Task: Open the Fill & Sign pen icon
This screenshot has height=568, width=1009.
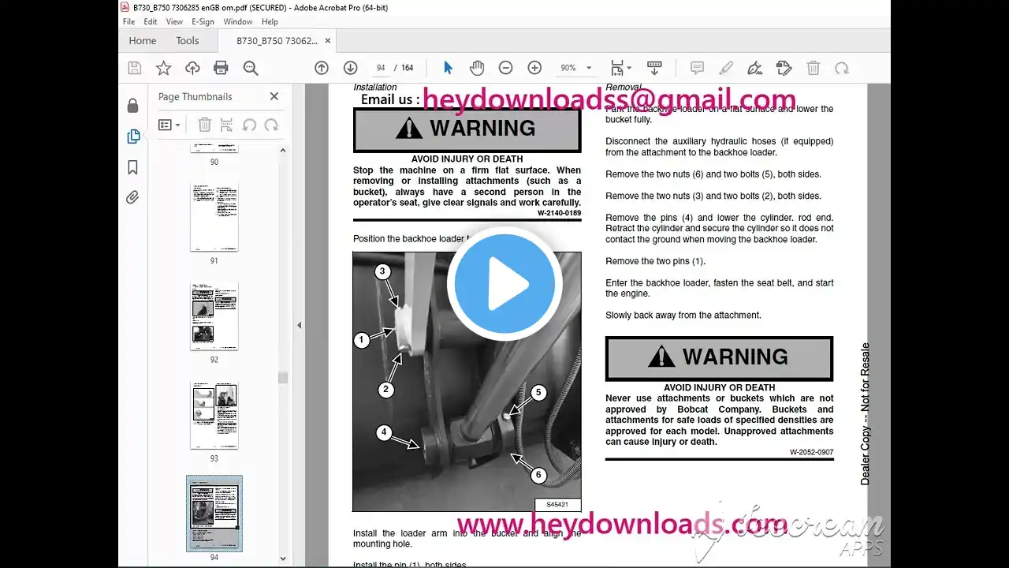Action: (x=754, y=68)
